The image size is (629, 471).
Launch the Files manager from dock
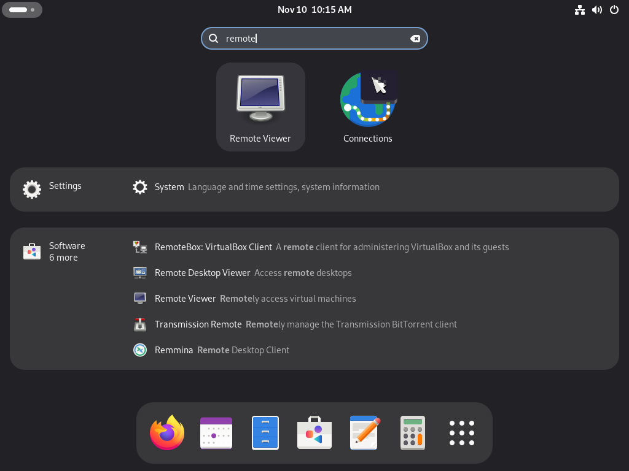pos(265,433)
